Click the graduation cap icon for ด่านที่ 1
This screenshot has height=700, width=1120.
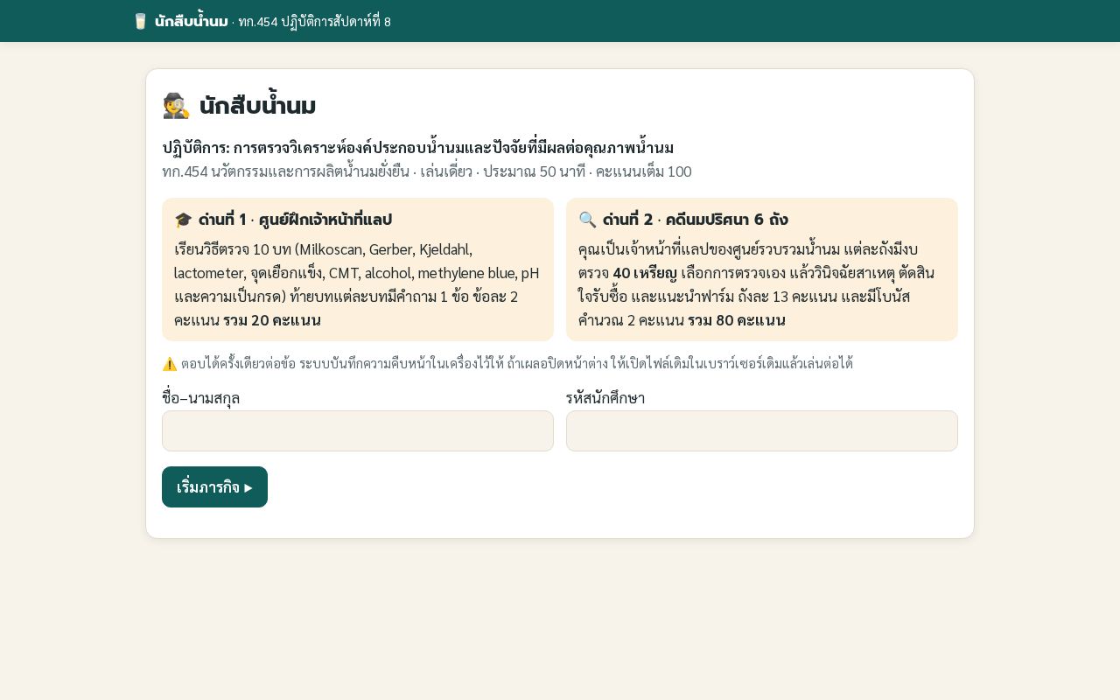coord(183,220)
